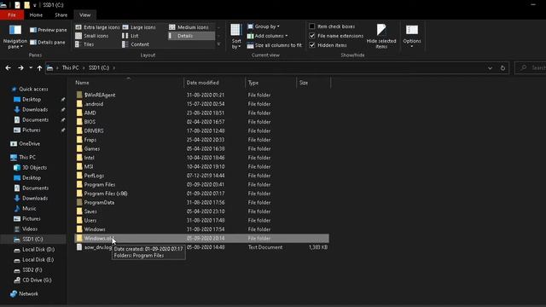Open the Sort by menu
546x307 pixels.
click(x=236, y=37)
